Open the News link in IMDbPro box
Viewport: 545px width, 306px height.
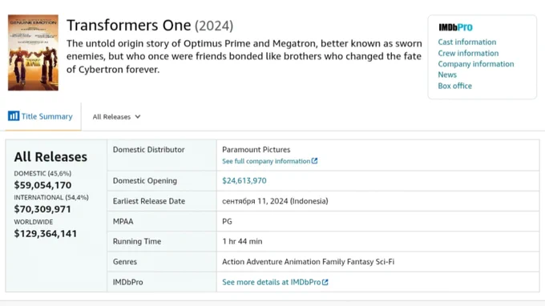447,74
